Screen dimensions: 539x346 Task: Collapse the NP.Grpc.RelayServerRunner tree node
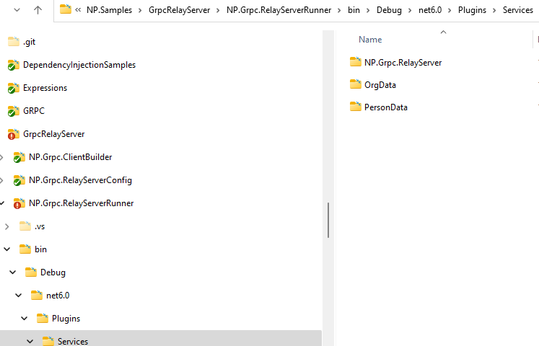point(1,203)
